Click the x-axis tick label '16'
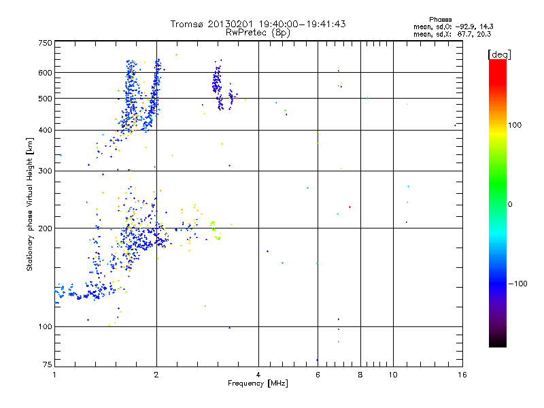 (462, 375)
